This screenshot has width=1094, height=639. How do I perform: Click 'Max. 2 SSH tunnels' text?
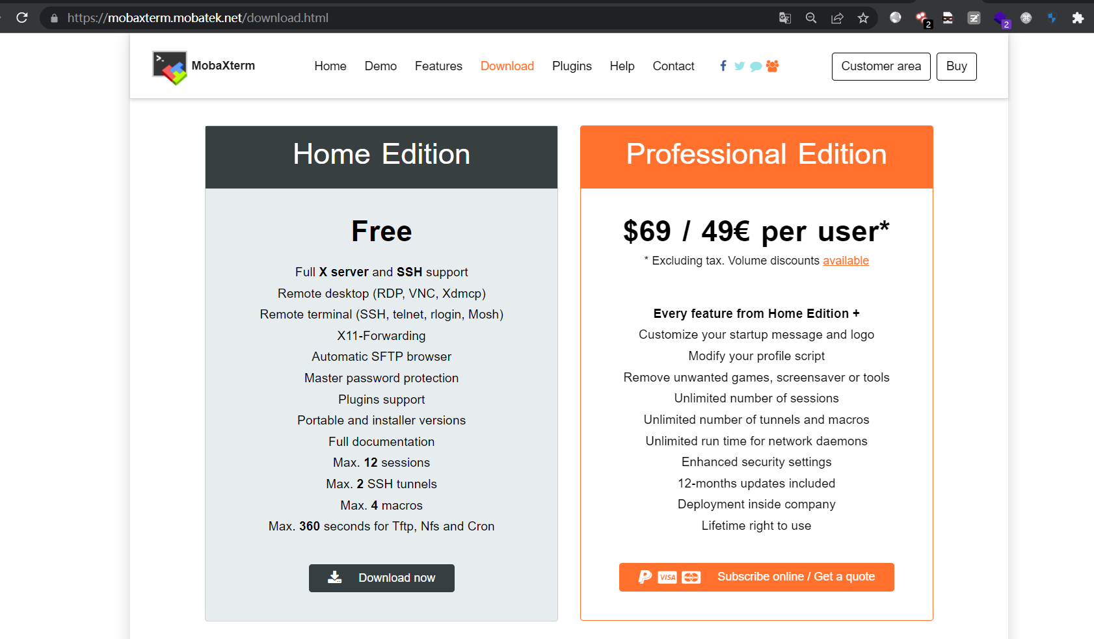tap(382, 484)
